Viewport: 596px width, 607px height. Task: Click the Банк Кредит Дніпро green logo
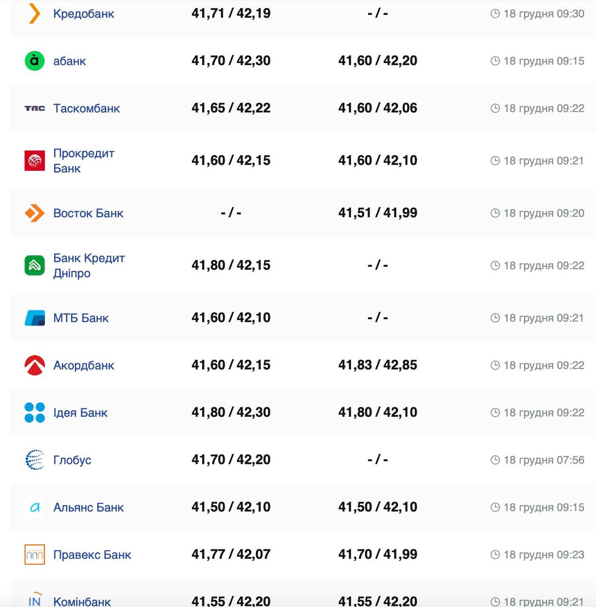(x=35, y=266)
